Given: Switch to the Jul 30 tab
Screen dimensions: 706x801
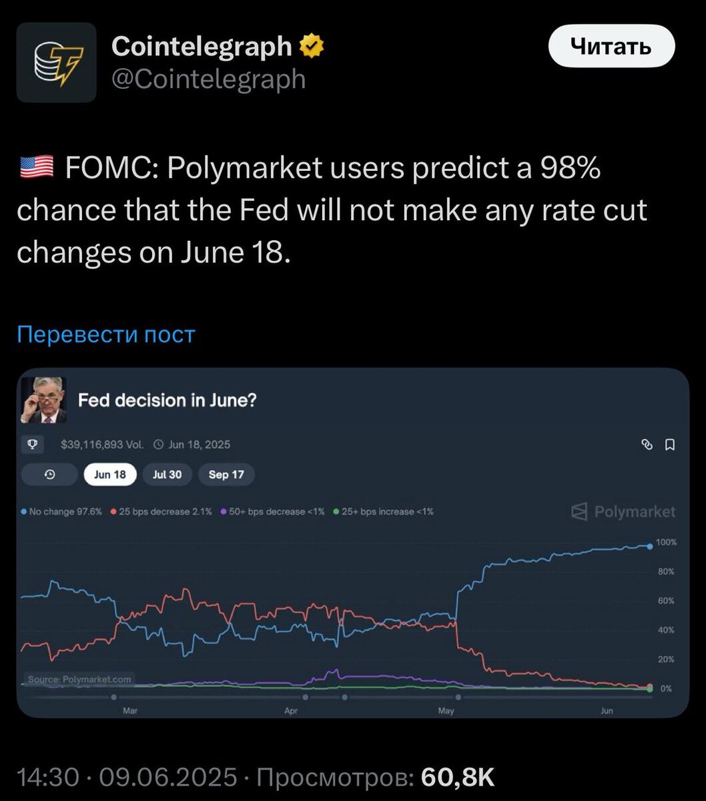Looking at the screenshot, I should point(167,475).
